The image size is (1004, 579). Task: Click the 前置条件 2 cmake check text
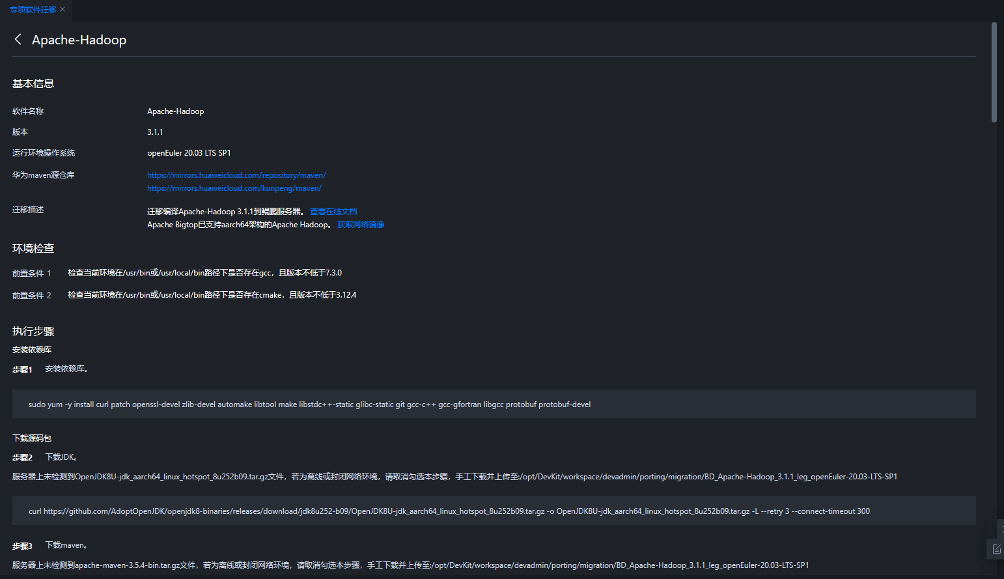pos(212,295)
